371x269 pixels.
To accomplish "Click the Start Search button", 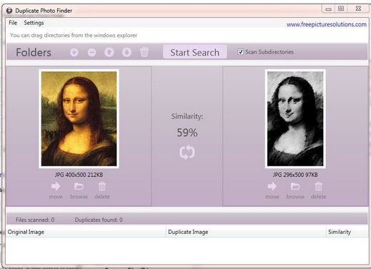I will tap(195, 52).
